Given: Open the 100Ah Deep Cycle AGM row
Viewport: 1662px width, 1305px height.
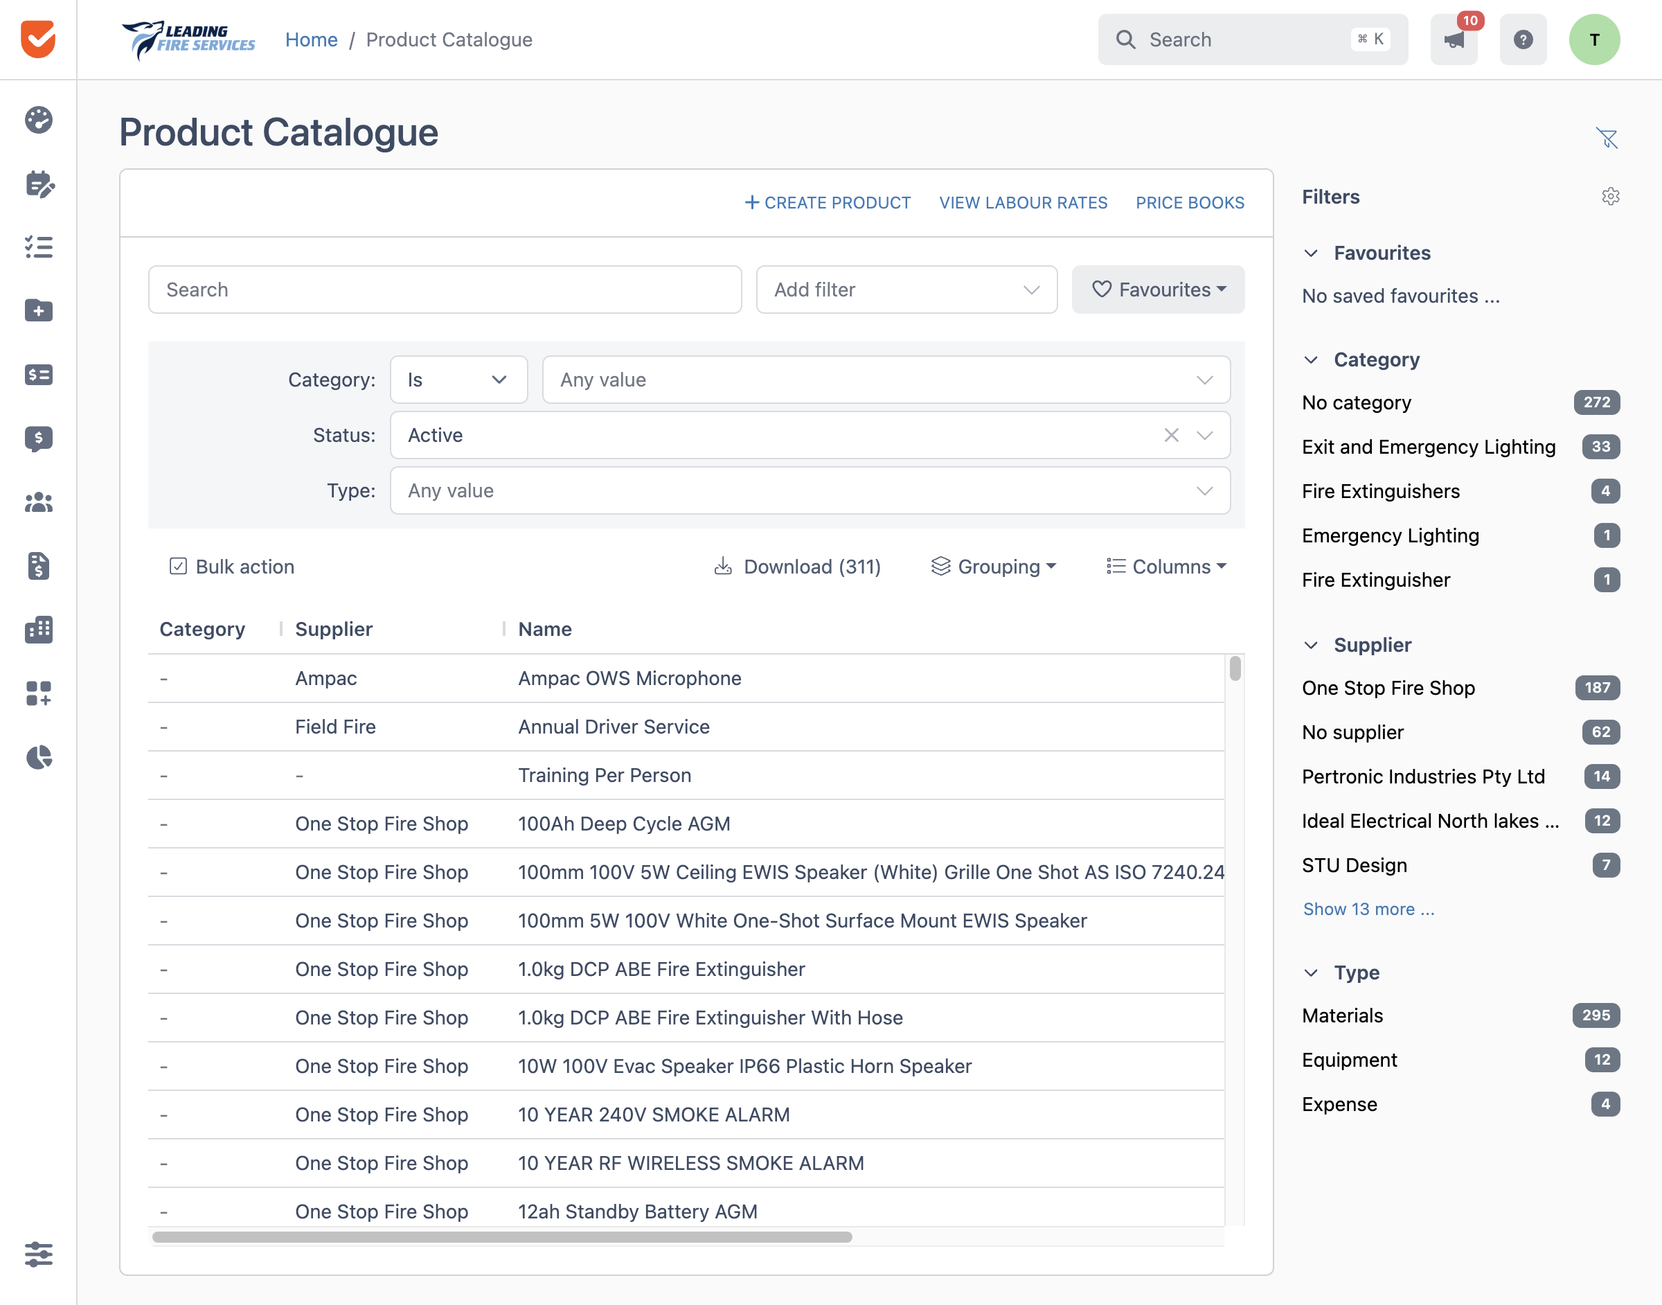Looking at the screenshot, I should point(686,824).
